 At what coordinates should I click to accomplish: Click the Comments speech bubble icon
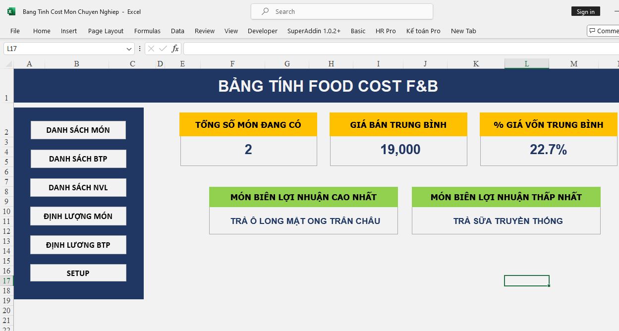point(592,31)
